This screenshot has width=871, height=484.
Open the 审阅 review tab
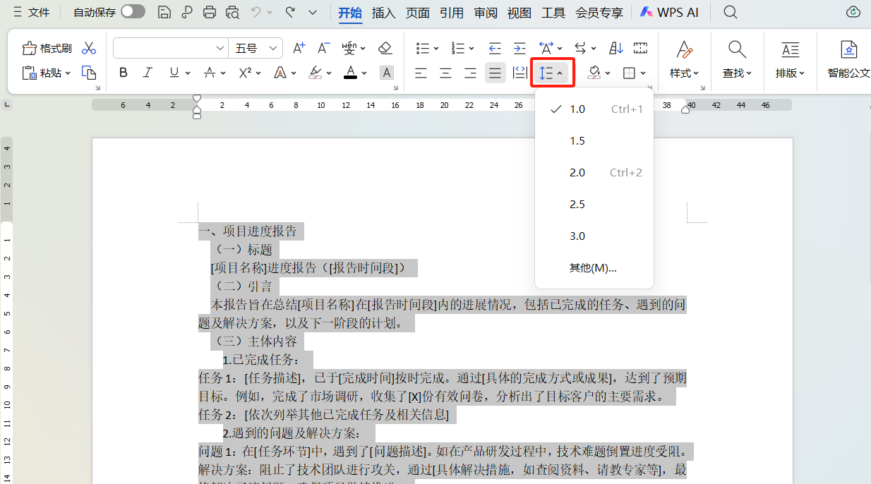coord(486,12)
